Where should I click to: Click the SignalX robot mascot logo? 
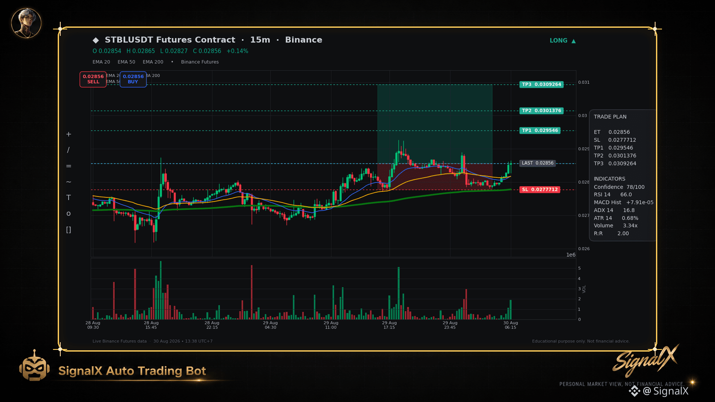pyautogui.click(x=34, y=366)
